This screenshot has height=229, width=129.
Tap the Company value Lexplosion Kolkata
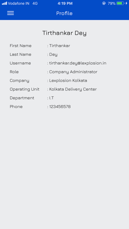click(68, 81)
